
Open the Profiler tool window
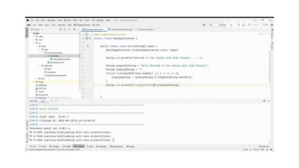click(67, 147)
